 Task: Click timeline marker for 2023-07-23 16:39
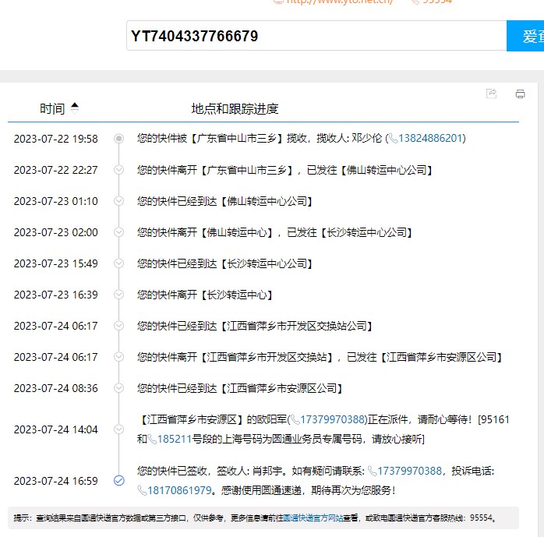(119, 295)
